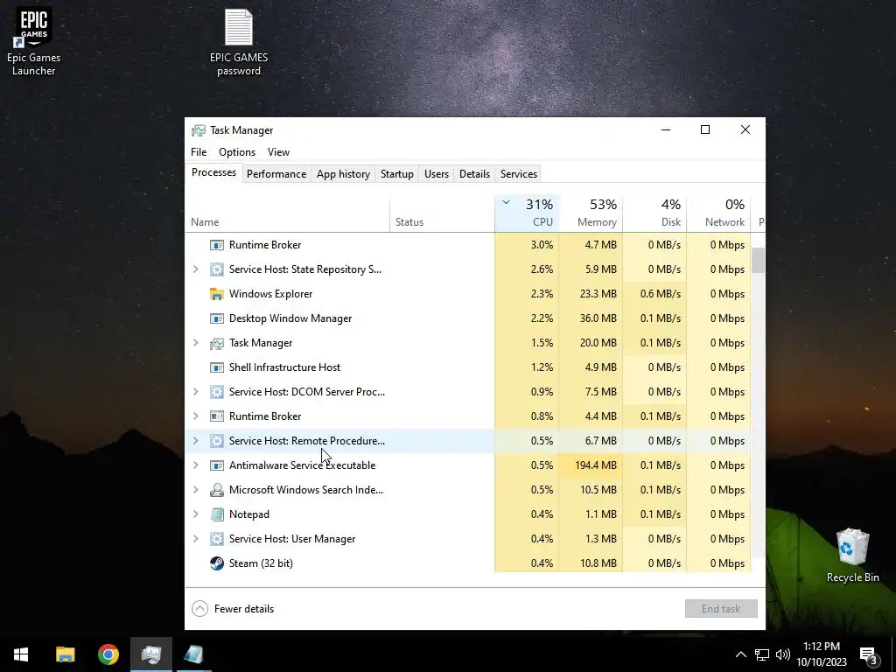Open File Explorer from the taskbar

click(x=65, y=654)
